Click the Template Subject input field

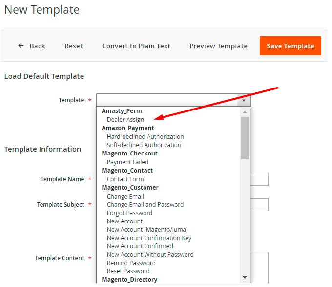tap(259, 204)
